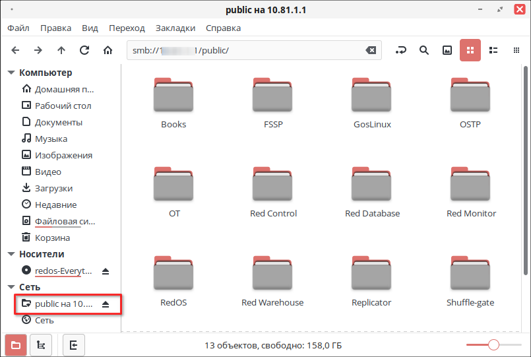
Task: Open the home folder from toolbar
Action: point(108,50)
